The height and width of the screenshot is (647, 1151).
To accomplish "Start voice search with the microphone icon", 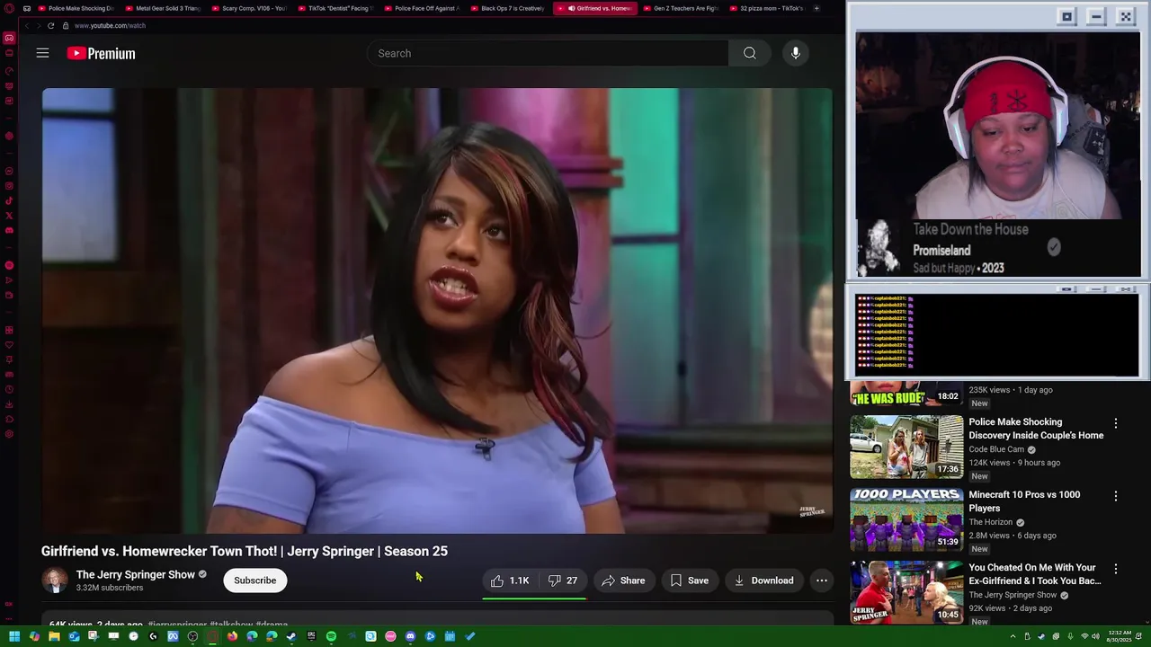I will (796, 53).
